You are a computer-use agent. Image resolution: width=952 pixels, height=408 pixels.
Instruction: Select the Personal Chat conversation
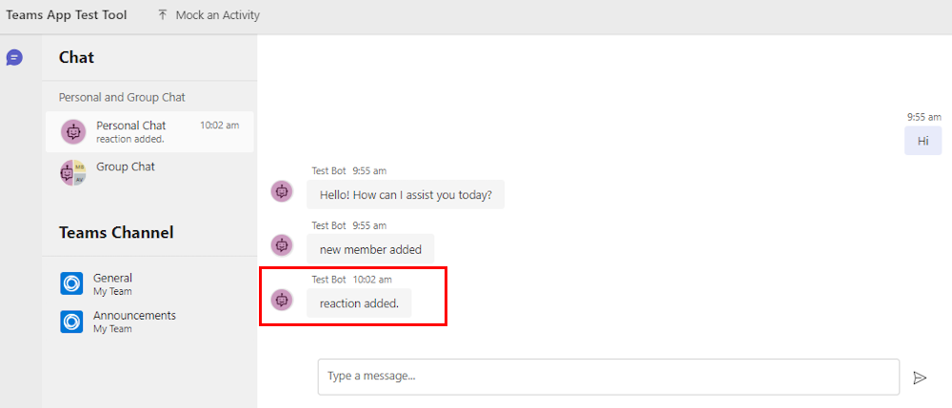pos(149,131)
